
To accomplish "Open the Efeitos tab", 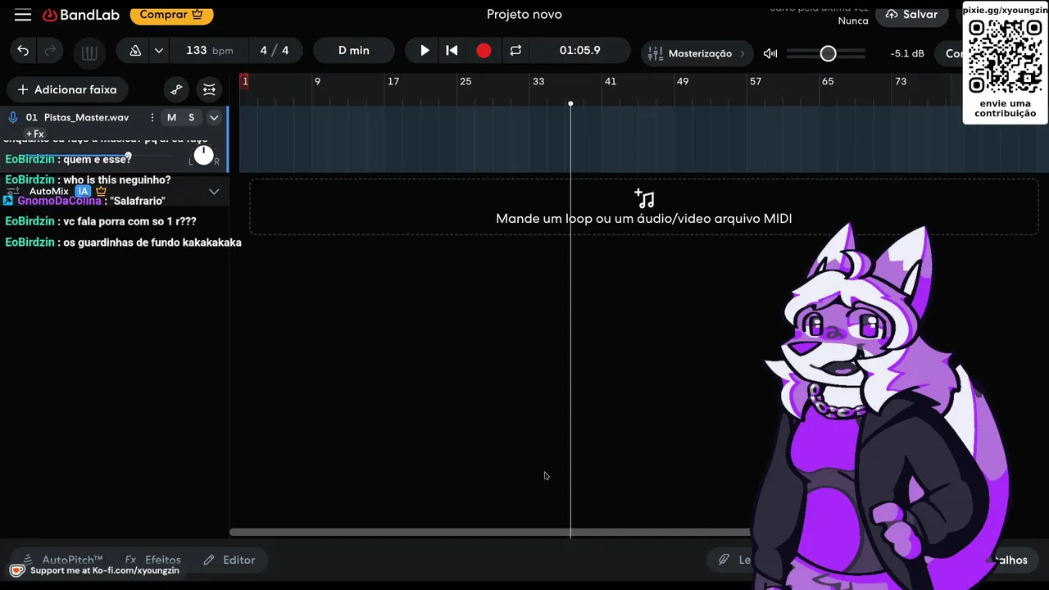I will pos(153,560).
